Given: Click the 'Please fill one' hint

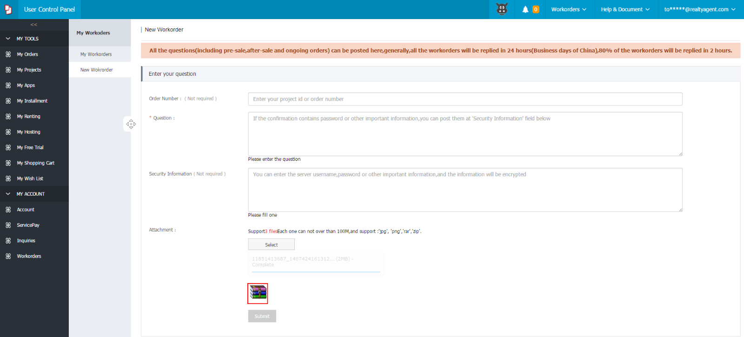Looking at the screenshot, I should [x=263, y=215].
